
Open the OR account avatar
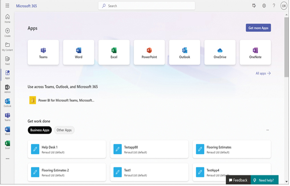[x=284, y=6]
